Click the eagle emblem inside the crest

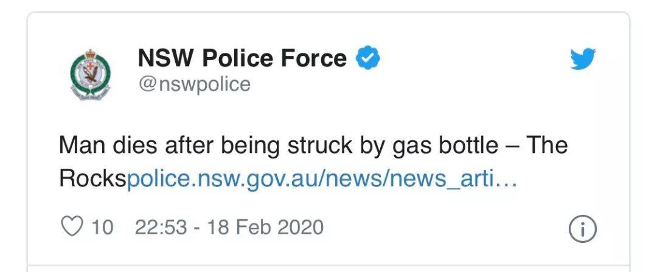[x=90, y=75]
